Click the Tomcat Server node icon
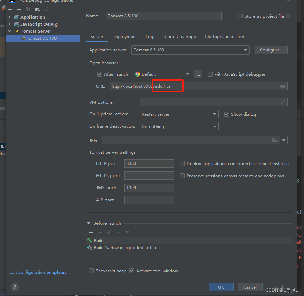The height and width of the screenshot is (296, 304). point(17,31)
